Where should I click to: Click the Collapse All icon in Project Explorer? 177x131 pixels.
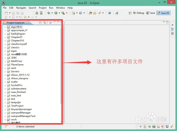(x=40, y=23)
